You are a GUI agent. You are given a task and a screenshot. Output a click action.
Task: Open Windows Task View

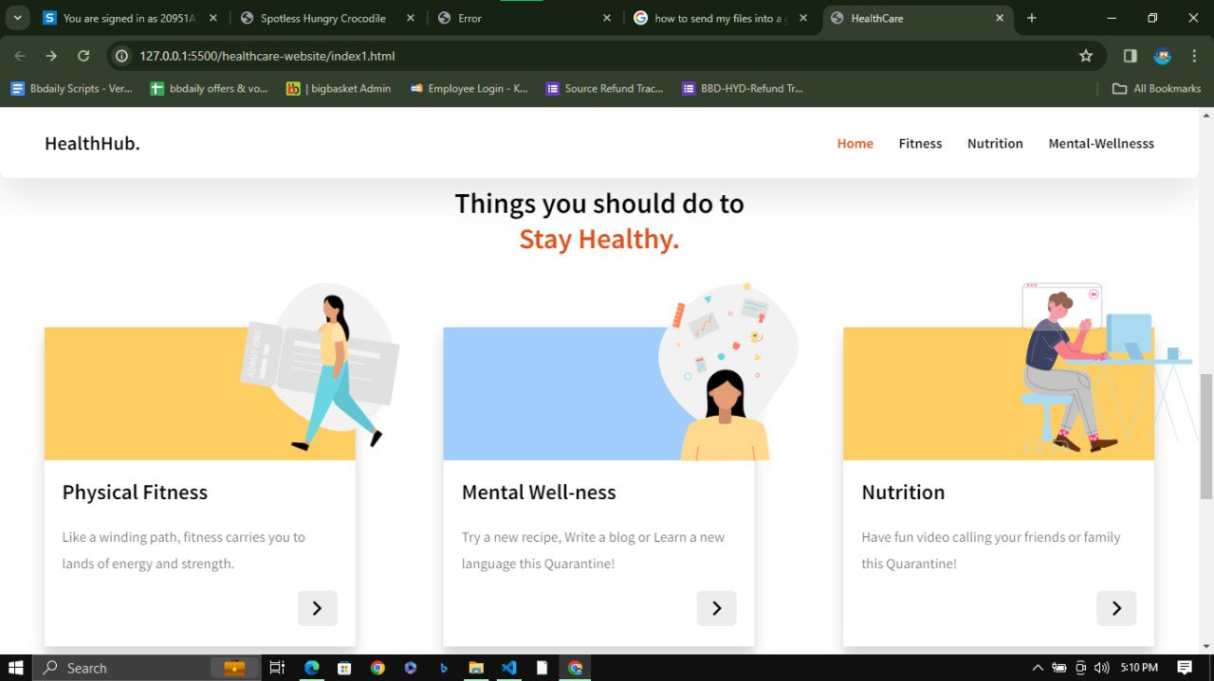click(x=276, y=668)
